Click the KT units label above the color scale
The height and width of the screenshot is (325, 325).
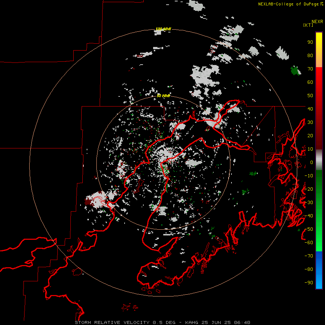coord(308,25)
